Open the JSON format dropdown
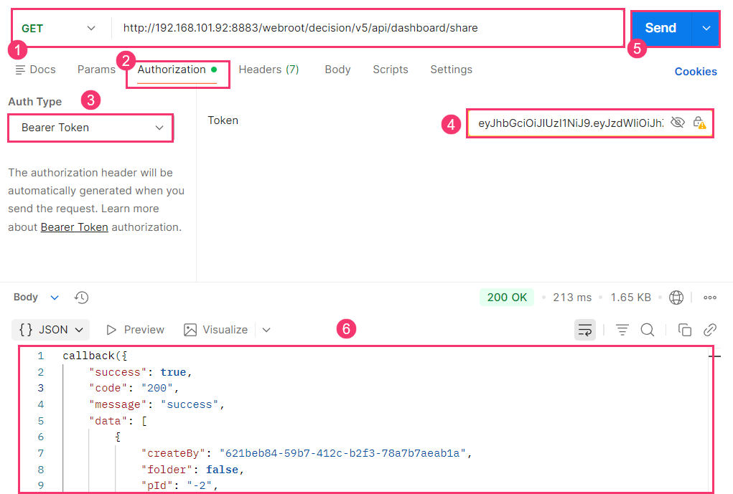The image size is (733, 494). [51, 330]
